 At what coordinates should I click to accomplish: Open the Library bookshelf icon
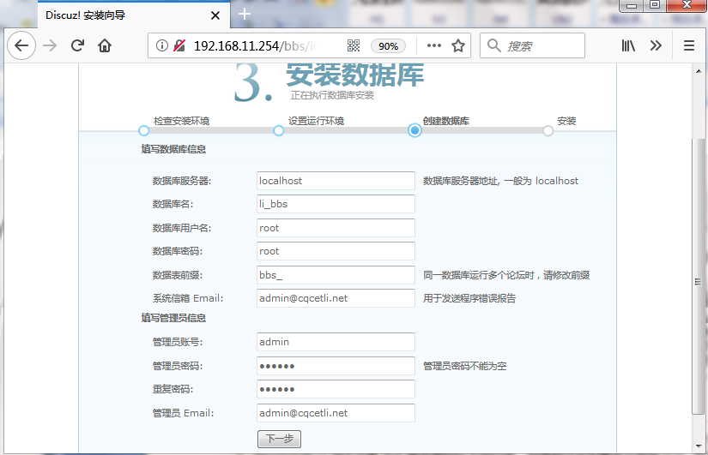628,45
